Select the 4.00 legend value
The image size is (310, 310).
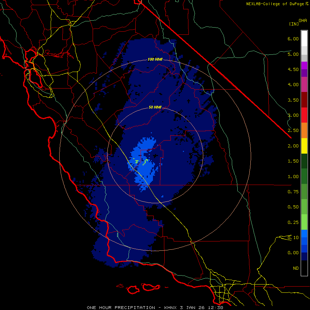pyautogui.click(x=293, y=84)
